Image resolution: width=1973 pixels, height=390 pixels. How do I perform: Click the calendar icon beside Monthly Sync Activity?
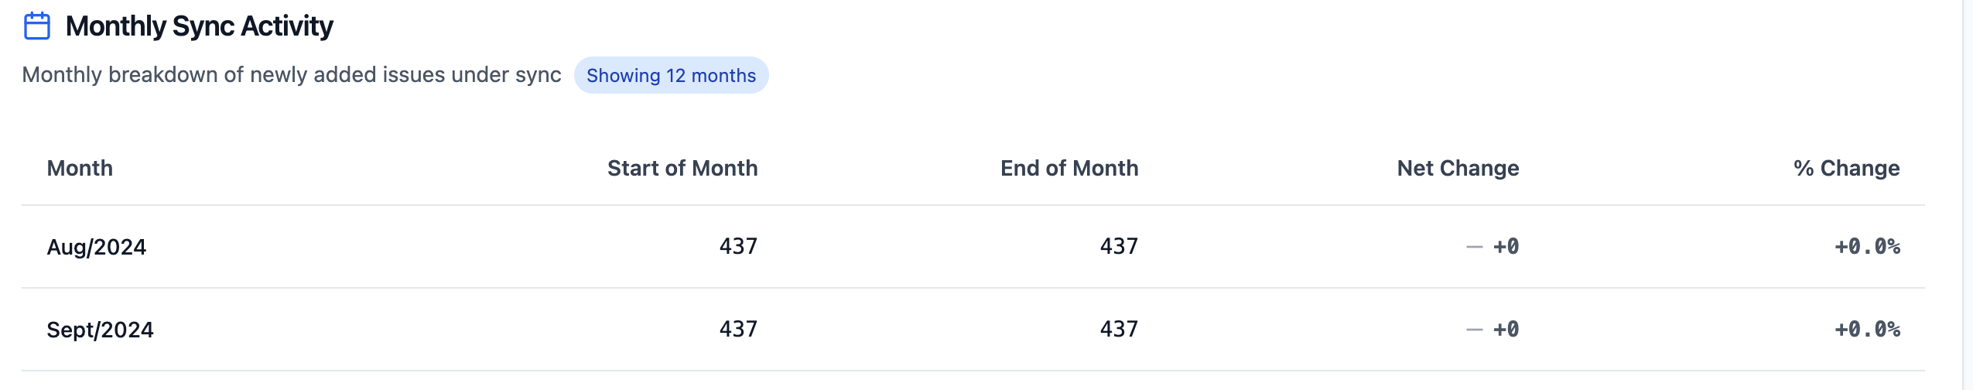[x=37, y=26]
